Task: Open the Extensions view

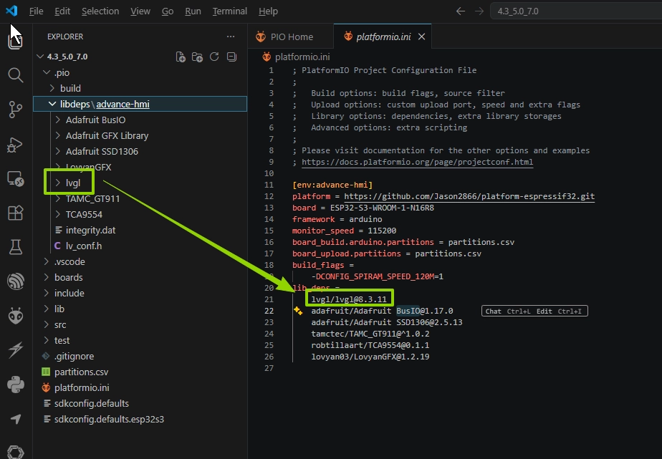Action: point(16,213)
